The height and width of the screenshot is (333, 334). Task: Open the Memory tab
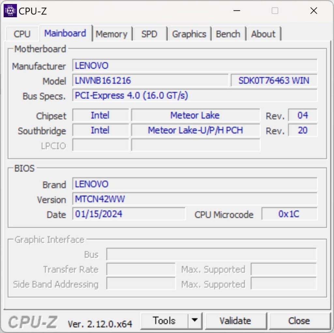pyautogui.click(x=112, y=34)
